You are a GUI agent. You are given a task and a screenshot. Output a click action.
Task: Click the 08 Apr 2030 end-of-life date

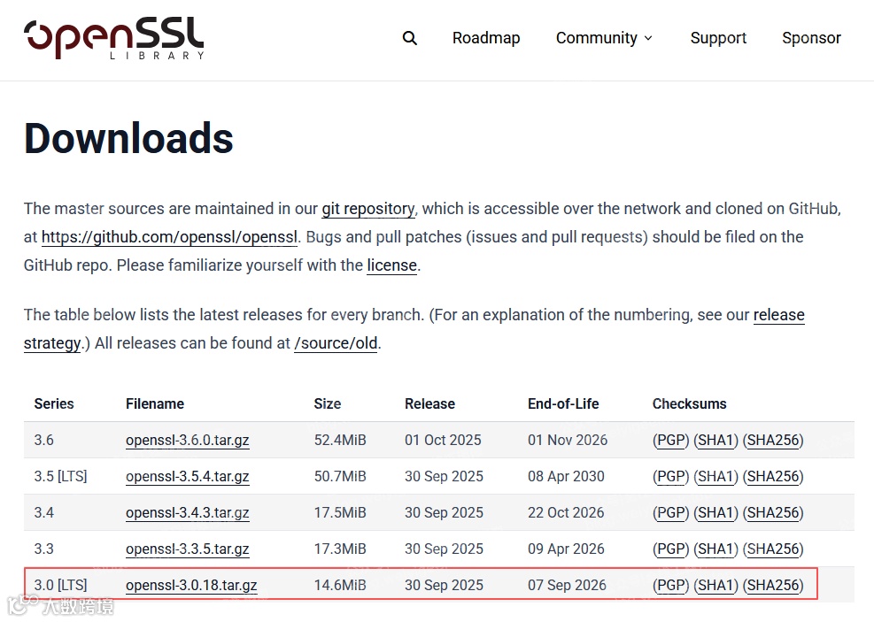point(566,476)
